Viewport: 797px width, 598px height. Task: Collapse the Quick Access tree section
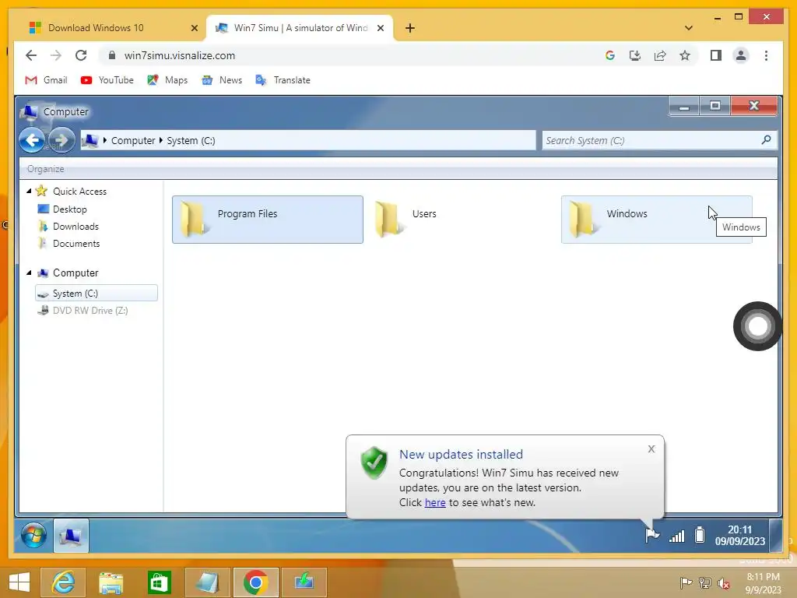(x=29, y=191)
